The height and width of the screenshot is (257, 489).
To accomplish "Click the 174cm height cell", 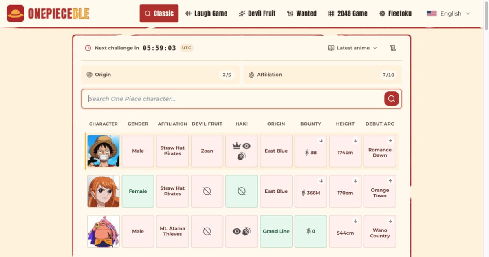I will pos(346,151).
